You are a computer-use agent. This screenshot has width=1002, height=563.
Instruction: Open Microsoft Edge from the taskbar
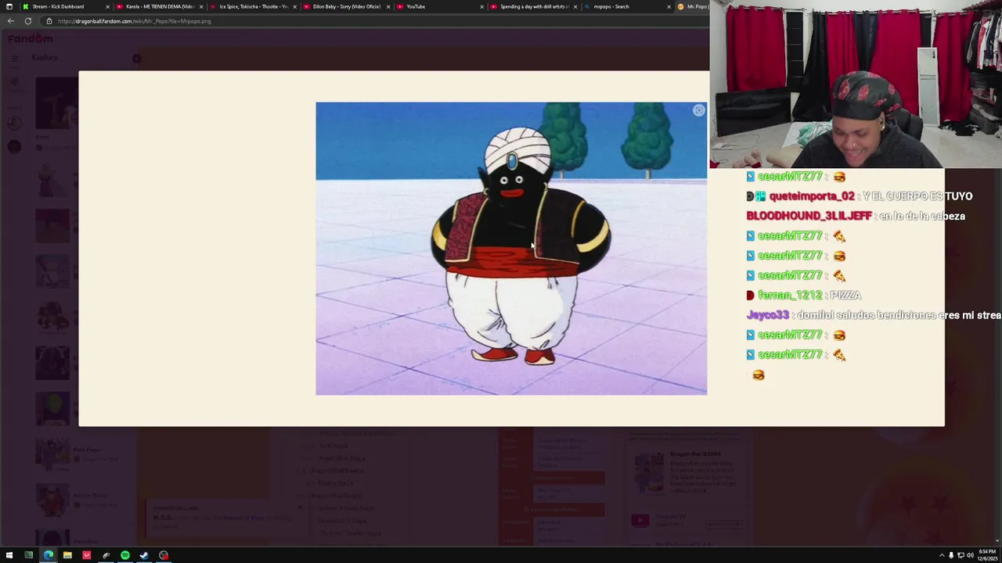click(x=49, y=555)
